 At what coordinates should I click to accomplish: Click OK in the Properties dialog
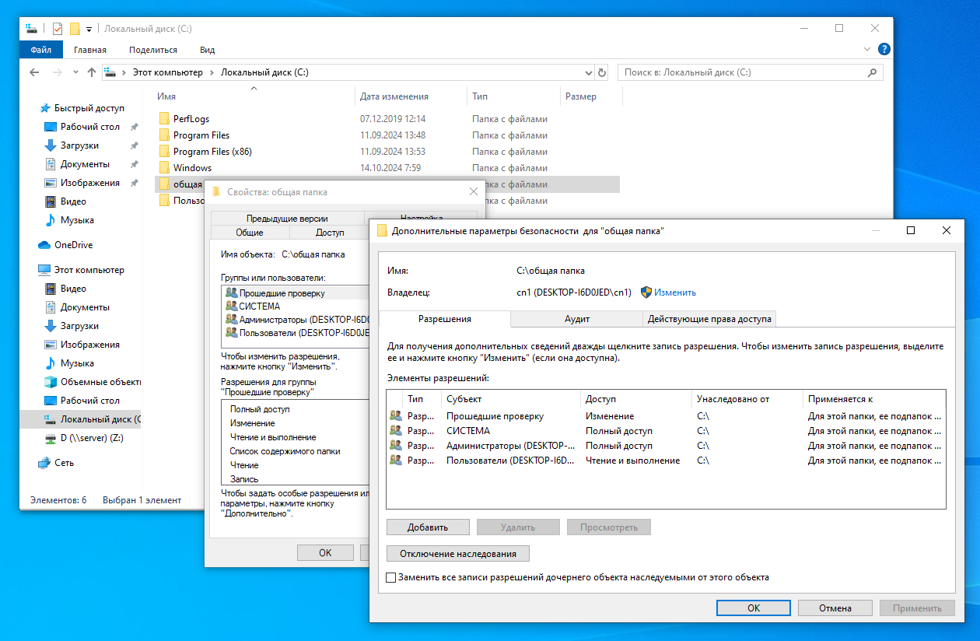pyautogui.click(x=325, y=553)
